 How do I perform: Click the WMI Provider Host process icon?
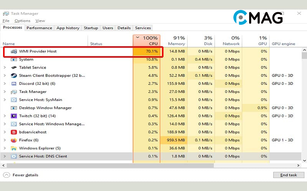tap(14, 52)
